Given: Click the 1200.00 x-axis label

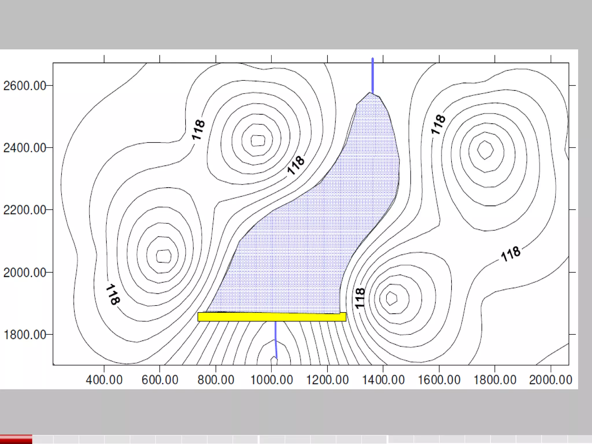Looking at the screenshot, I should (327, 380).
